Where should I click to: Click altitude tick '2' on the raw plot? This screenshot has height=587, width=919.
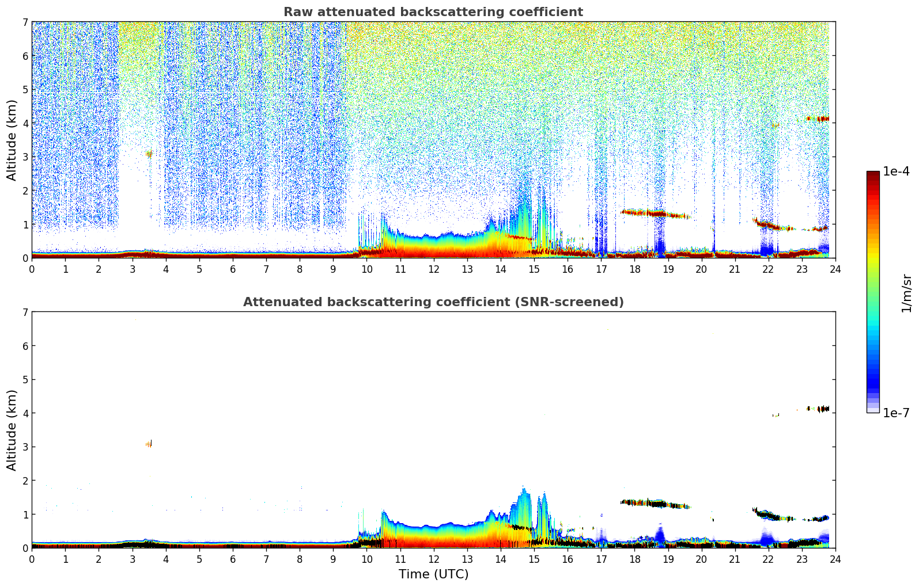[x=25, y=190]
